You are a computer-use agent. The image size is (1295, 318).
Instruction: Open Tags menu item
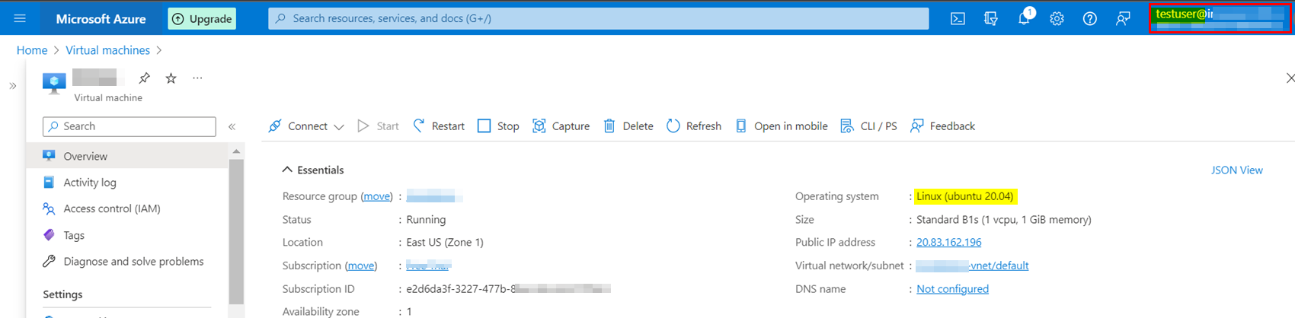click(x=74, y=235)
